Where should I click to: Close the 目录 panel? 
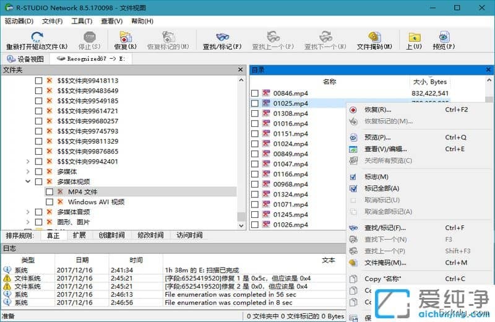coord(488,69)
